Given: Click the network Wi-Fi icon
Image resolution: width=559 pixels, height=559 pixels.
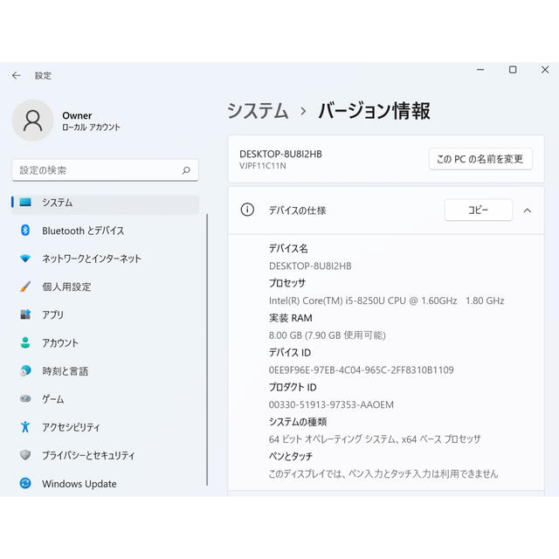Looking at the screenshot, I should pyautogui.click(x=25, y=259).
